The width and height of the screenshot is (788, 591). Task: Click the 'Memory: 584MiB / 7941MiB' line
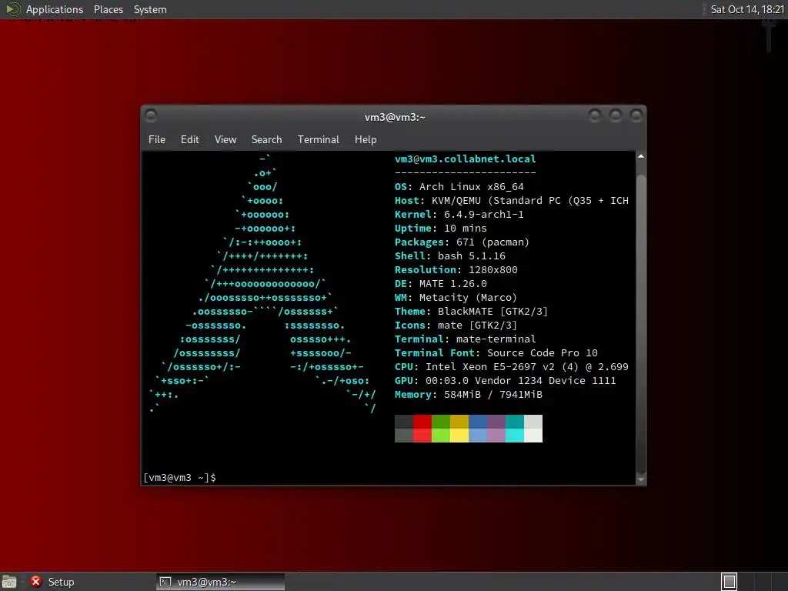point(469,395)
